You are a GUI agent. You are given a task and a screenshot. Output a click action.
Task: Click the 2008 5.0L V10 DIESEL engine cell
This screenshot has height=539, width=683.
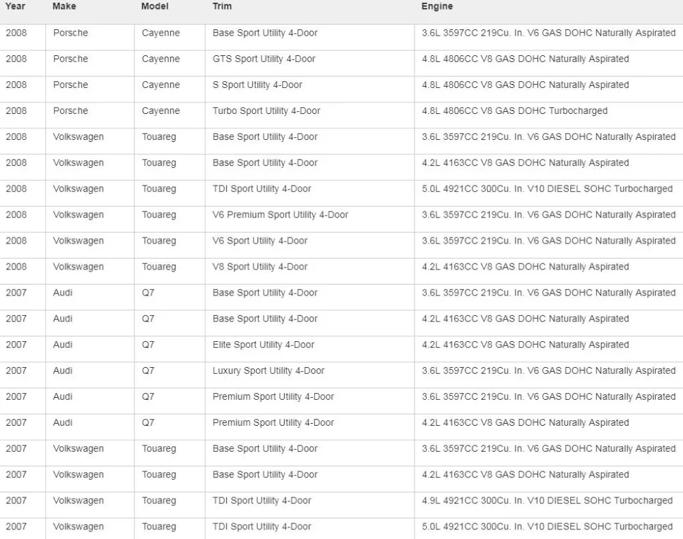(547, 189)
